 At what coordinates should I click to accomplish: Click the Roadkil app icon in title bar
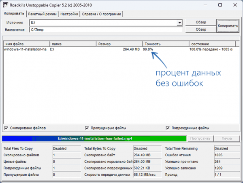tap(5, 5)
